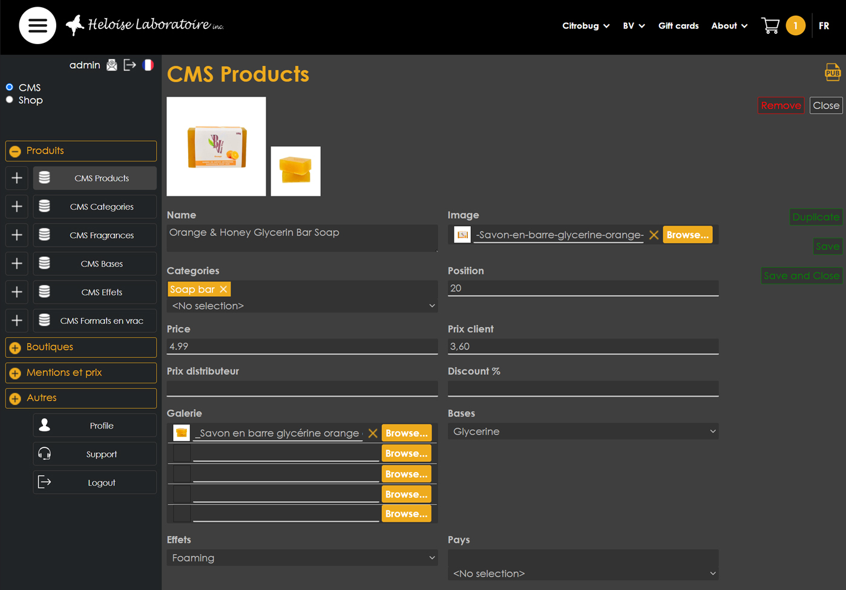Open the Effets Foaming dropdown
846x590 pixels.
click(301, 558)
